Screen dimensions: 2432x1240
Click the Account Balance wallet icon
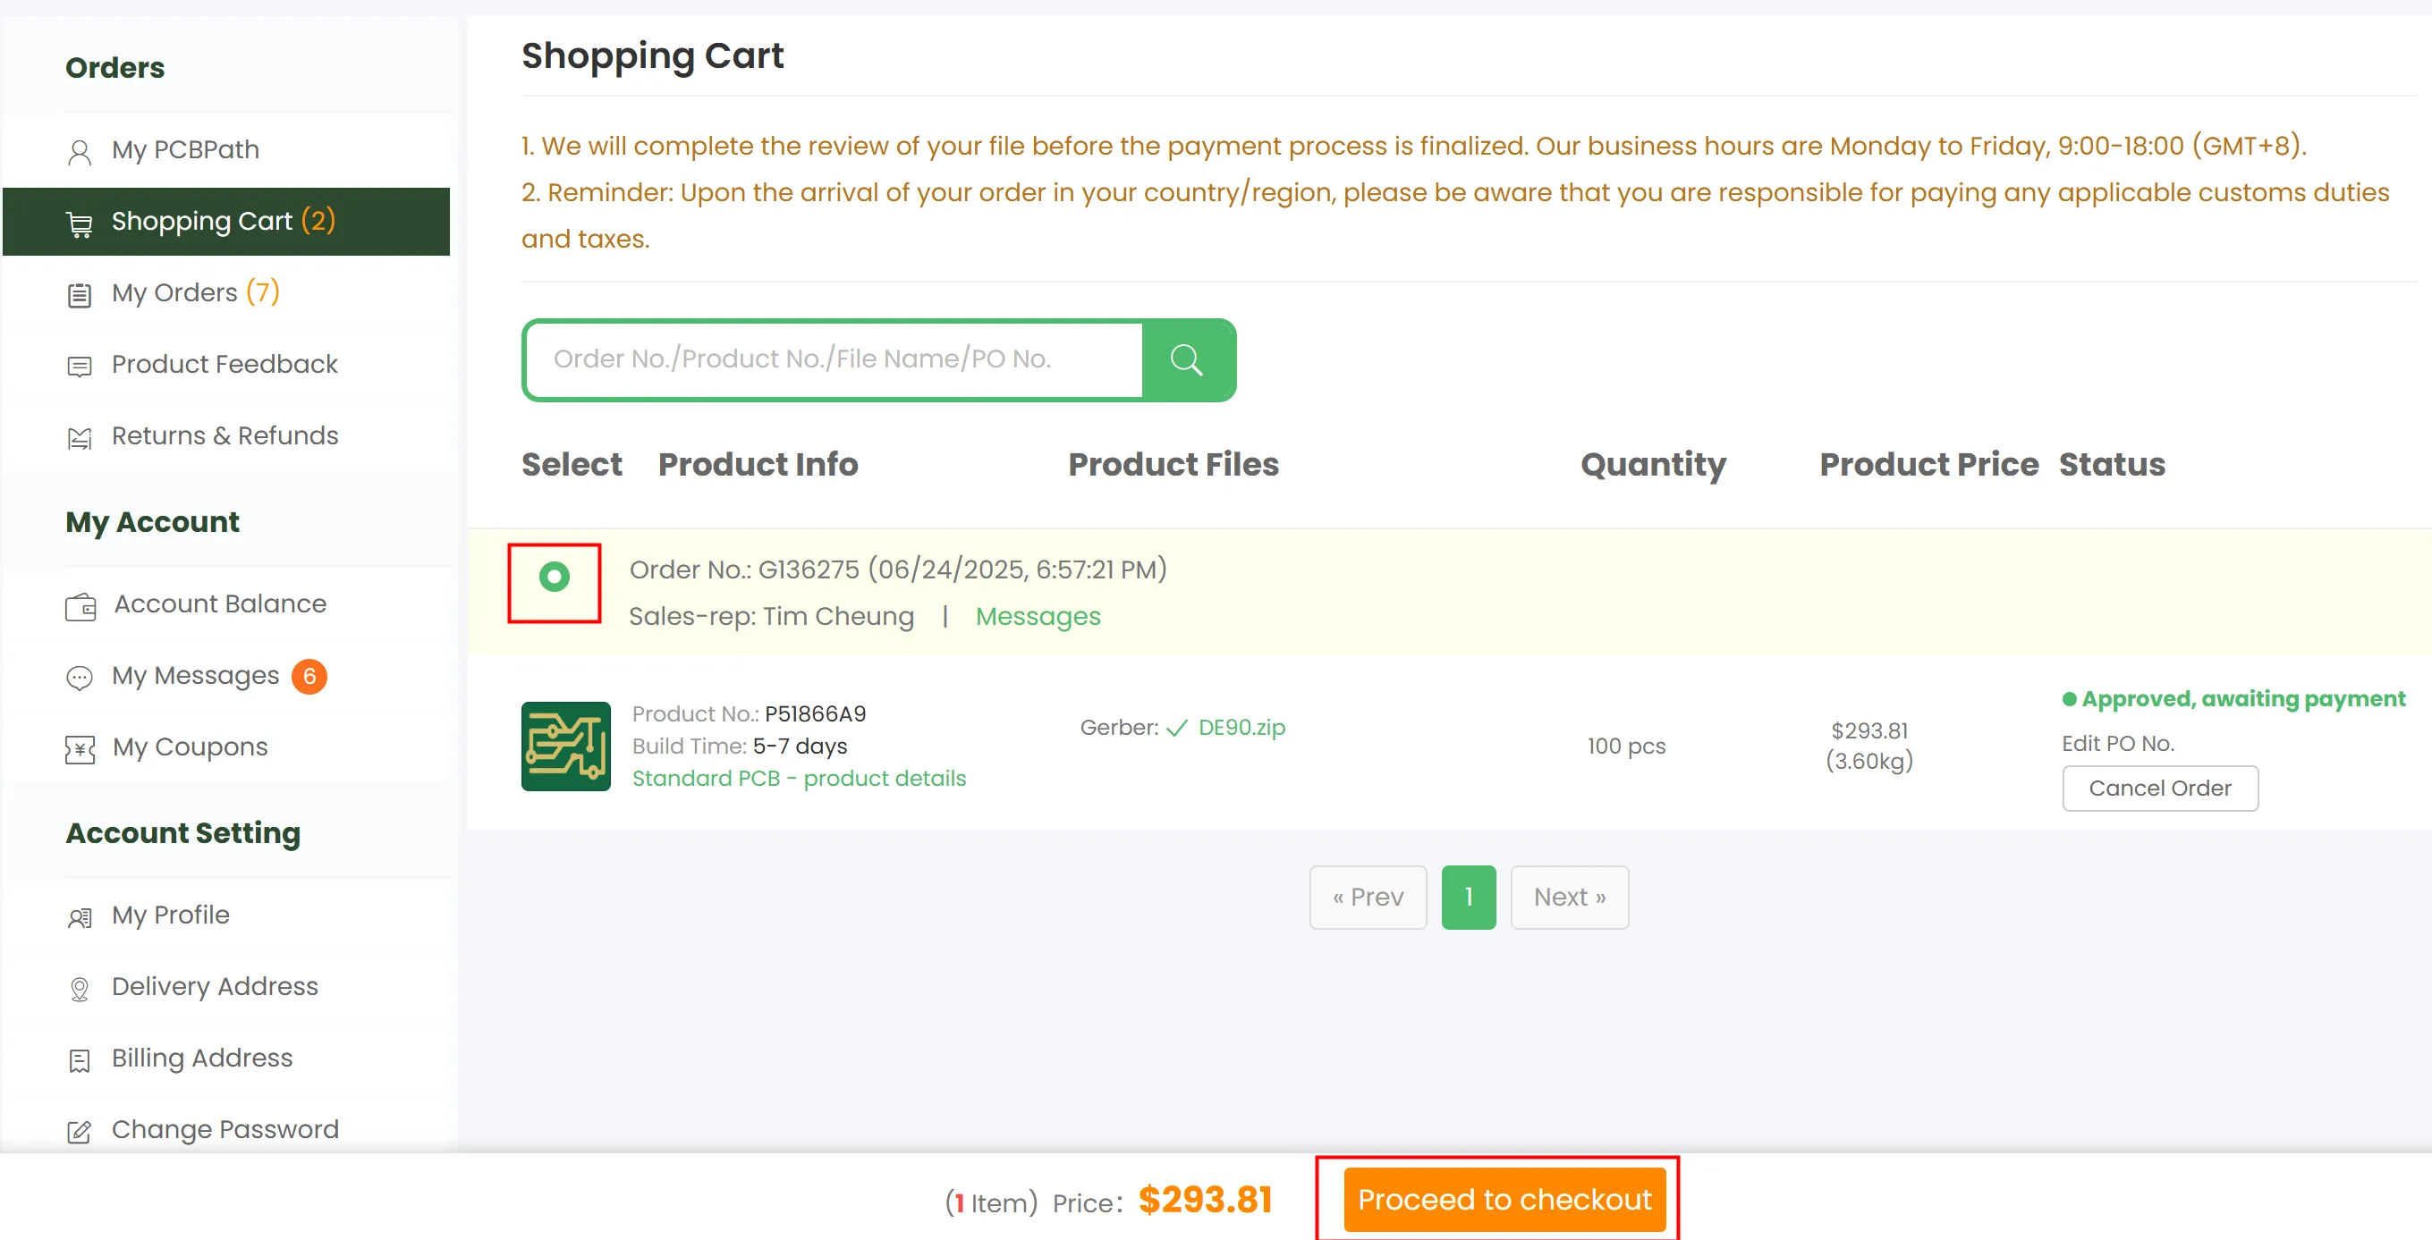coord(81,606)
